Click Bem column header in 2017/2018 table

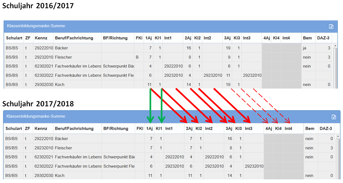[310, 129]
